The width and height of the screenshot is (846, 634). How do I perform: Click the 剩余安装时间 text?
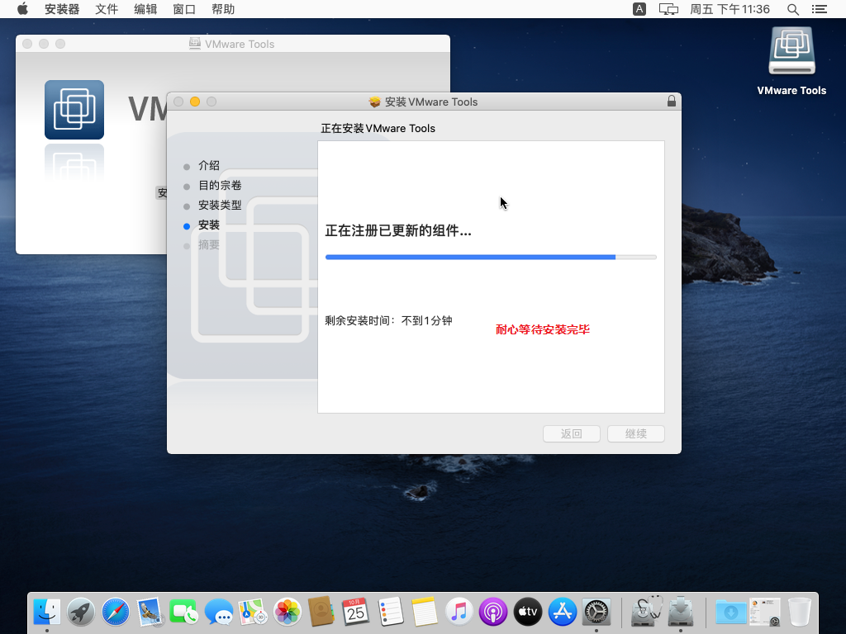[x=388, y=321]
